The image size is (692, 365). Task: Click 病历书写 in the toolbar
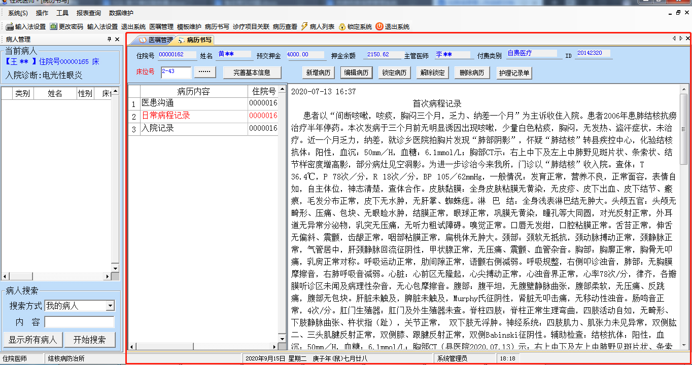[217, 26]
